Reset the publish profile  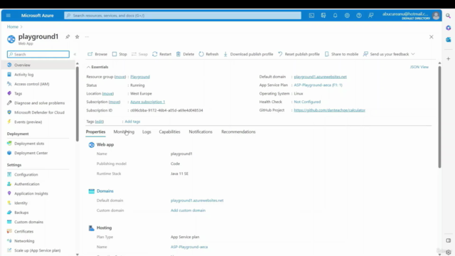tap(299, 54)
